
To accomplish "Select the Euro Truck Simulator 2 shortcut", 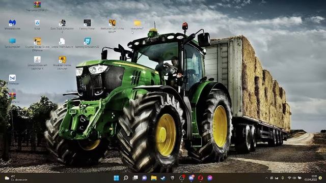I will click(x=62, y=23).
